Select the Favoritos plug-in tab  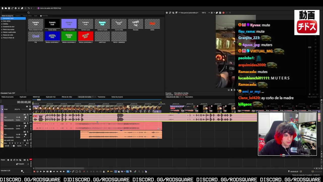[44, 16]
